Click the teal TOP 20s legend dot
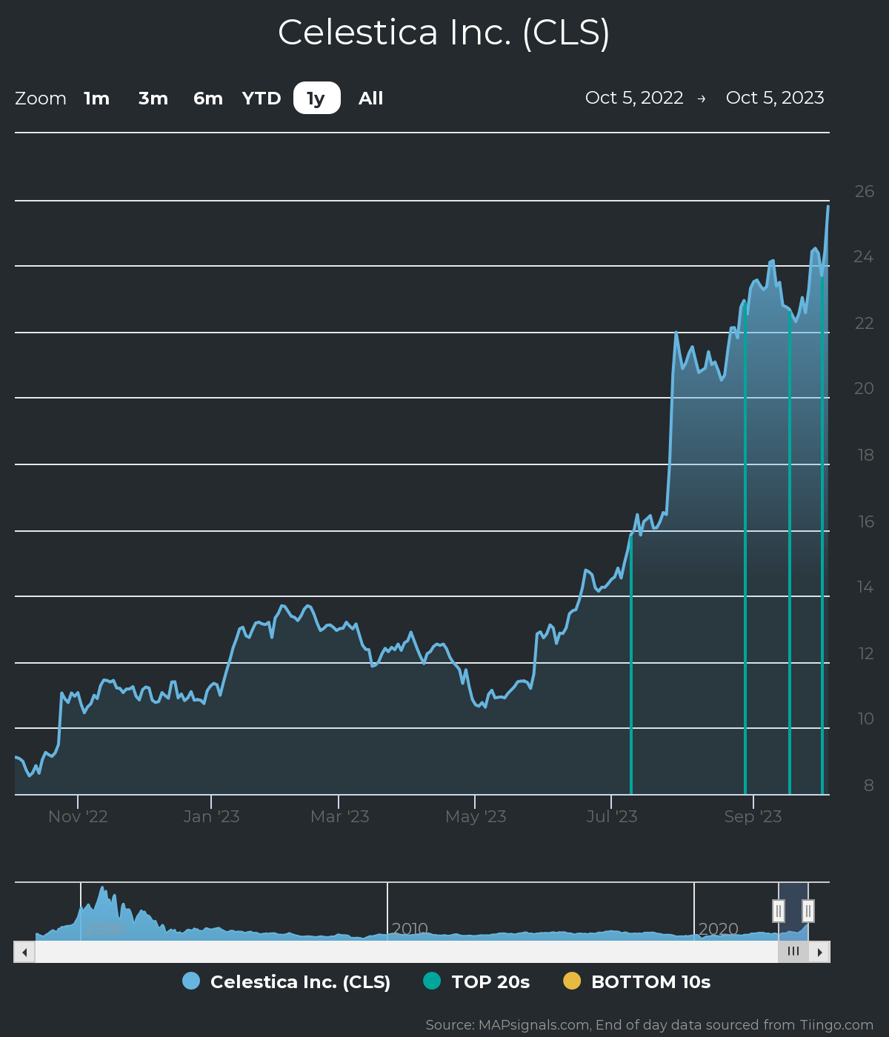 (x=432, y=981)
